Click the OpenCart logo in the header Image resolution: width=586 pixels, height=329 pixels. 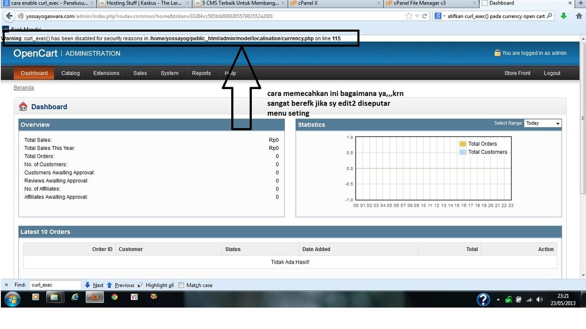pos(35,53)
